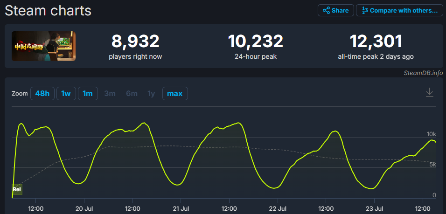Click the 20 Jul axis label
The width and height of the screenshot is (446, 214).
point(84,208)
